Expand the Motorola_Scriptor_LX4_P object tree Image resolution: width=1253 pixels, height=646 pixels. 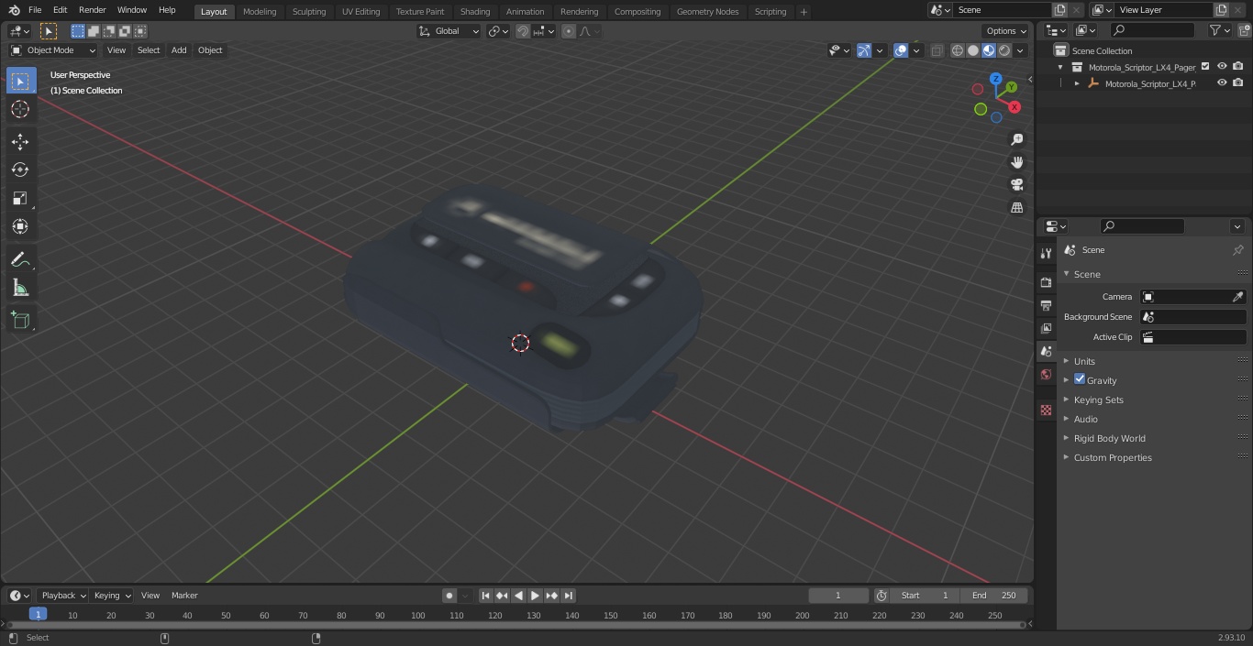1077,83
